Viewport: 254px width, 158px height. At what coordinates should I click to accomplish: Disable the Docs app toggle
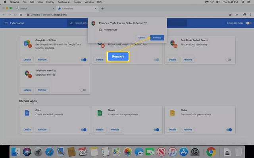point(84,129)
